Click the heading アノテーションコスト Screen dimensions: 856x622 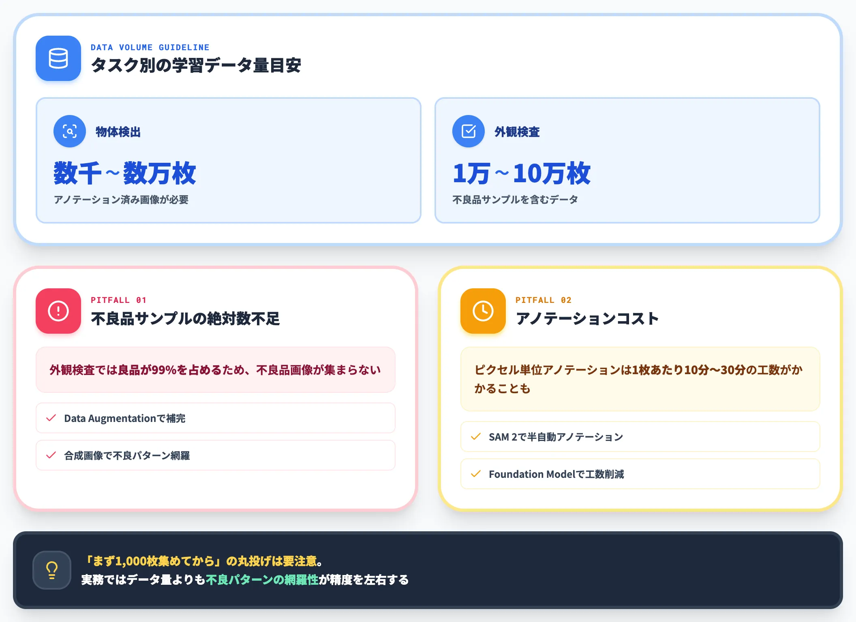click(587, 319)
